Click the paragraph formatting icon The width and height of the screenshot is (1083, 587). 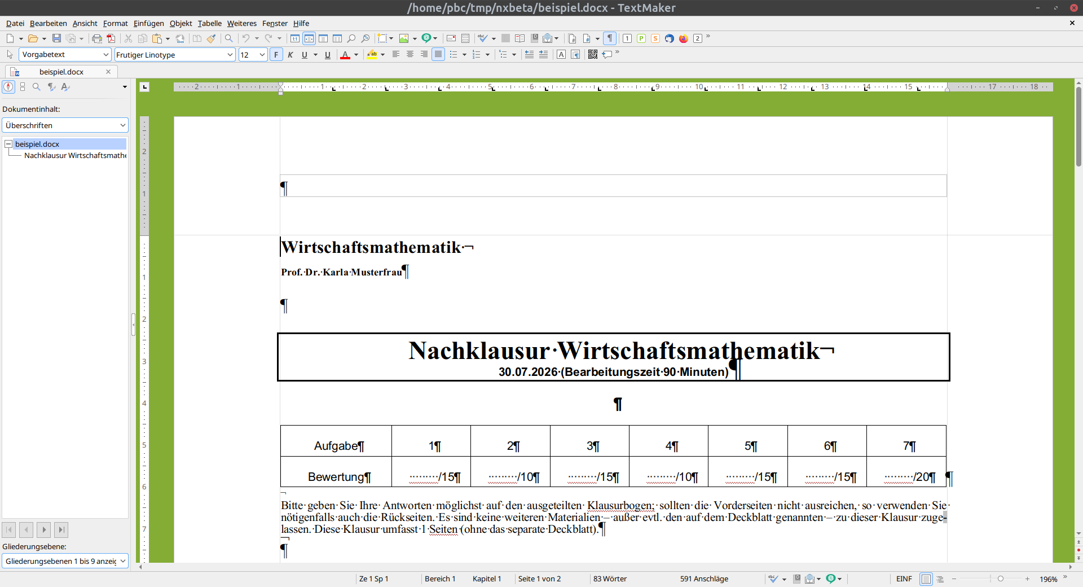coord(575,54)
